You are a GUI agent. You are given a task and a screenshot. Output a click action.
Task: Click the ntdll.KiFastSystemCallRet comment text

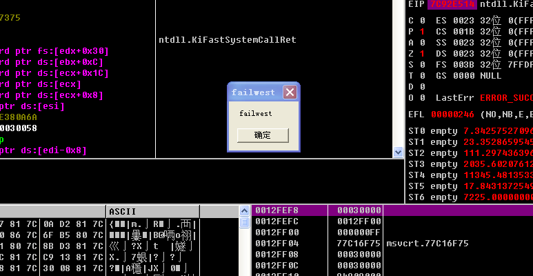coord(227,40)
